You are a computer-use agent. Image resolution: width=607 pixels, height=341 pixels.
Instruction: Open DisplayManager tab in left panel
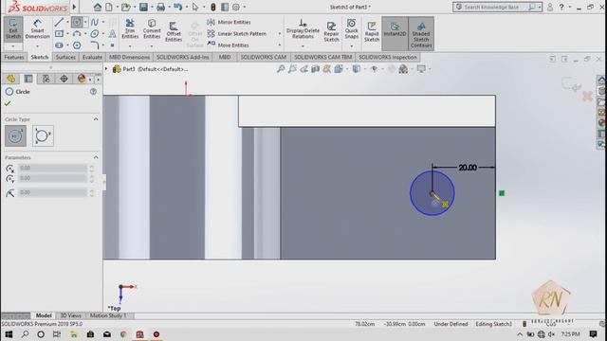tap(82, 79)
